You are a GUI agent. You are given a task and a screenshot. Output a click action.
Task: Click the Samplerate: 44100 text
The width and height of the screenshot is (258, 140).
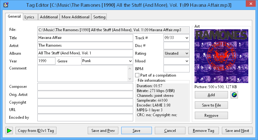[x=152, y=100]
